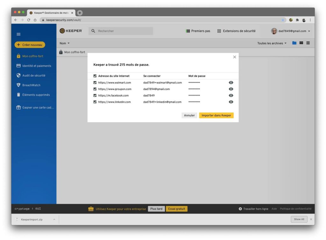
Task: Show the linkedin.com password
Action: [231, 102]
